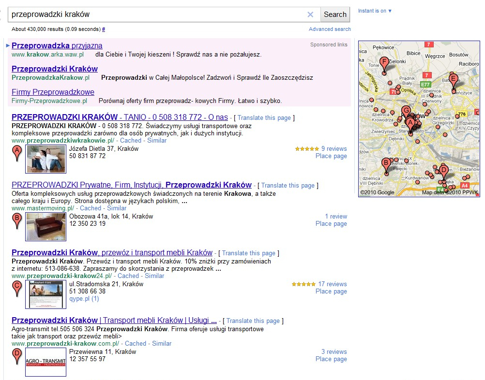
Task: Click the address text Przewiewna 11, Kraków
Action: click(103, 351)
